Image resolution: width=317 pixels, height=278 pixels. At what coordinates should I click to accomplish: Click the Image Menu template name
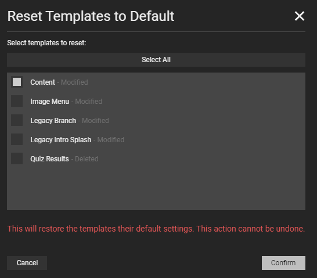point(50,102)
